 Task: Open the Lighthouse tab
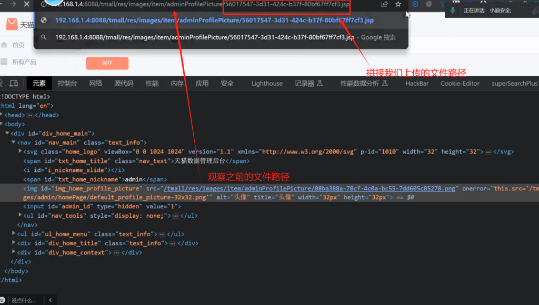coord(267,84)
